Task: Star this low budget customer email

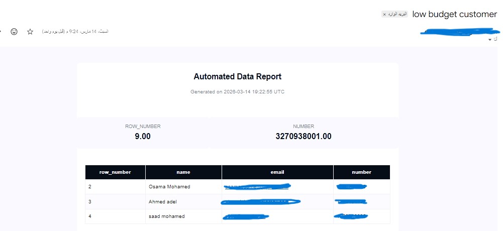Action: [30, 32]
